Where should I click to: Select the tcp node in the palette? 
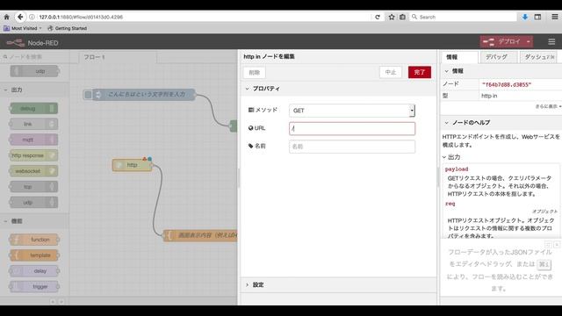33,187
